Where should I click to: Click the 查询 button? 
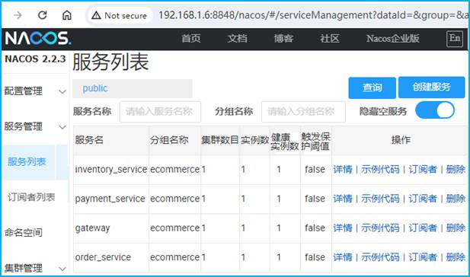[372, 88]
